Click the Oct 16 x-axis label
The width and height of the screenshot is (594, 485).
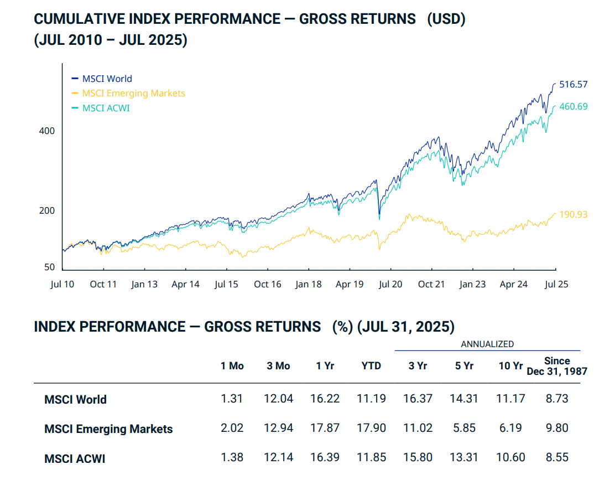pos(268,285)
